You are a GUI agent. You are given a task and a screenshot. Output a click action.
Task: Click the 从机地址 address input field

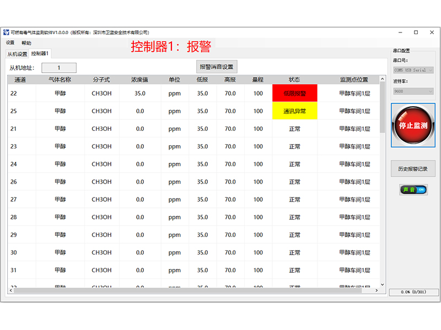tap(58, 67)
